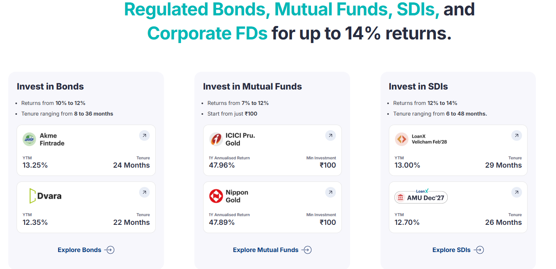Image resolution: width=556 pixels, height=269 pixels.
Task: Click the ICICI Pru. Gold logo
Action: (x=216, y=139)
